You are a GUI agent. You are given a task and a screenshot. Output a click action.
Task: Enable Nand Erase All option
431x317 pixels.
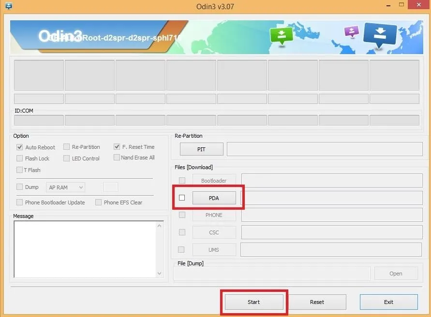(x=117, y=158)
